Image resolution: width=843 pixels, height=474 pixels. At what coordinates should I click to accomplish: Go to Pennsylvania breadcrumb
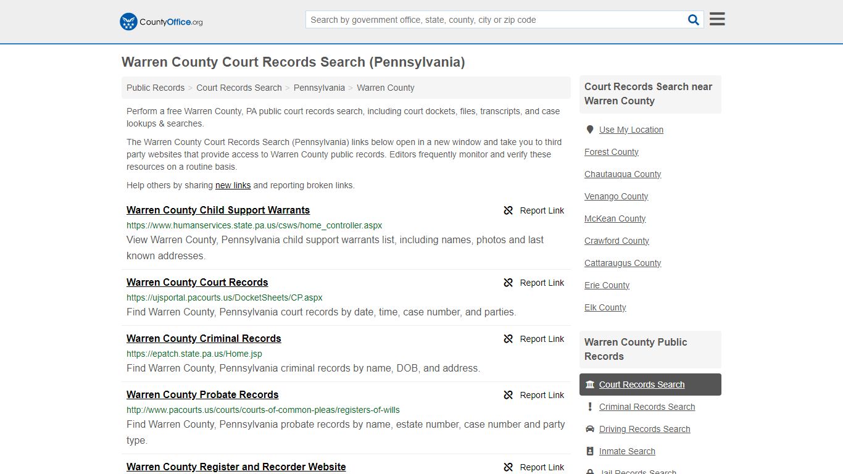319,88
